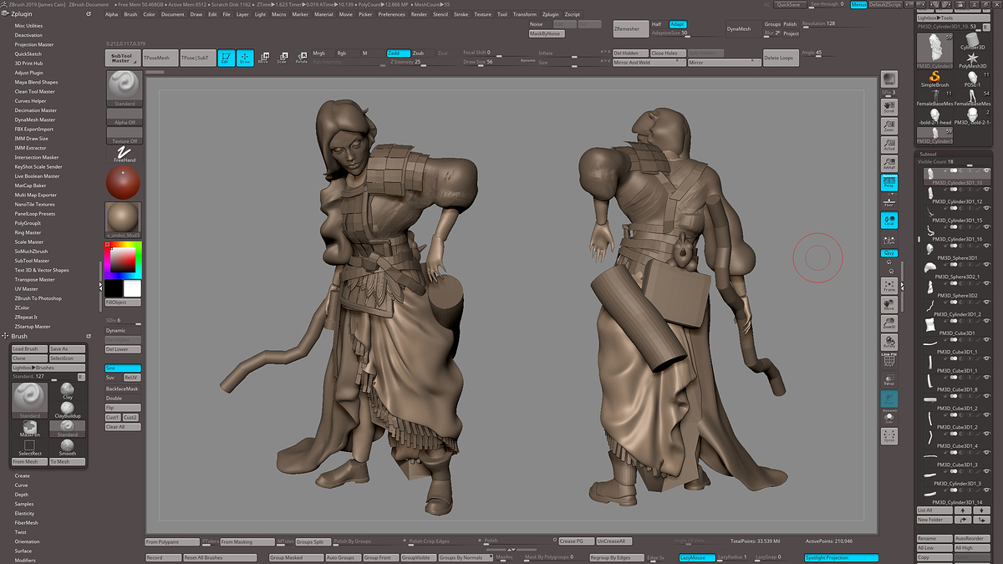Image resolution: width=1003 pixels, height=564 pixels.
Task: Expand Decimation Master plugin
Action: [36, 110]
